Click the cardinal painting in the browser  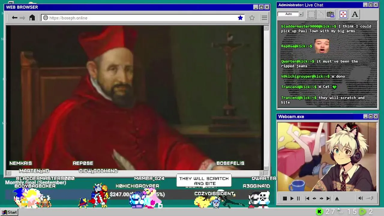click(x=135, y=98)
